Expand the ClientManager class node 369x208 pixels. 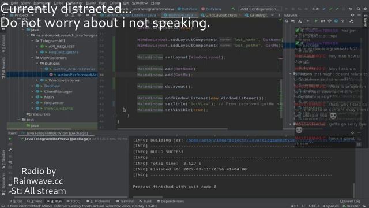pos(32,91)
